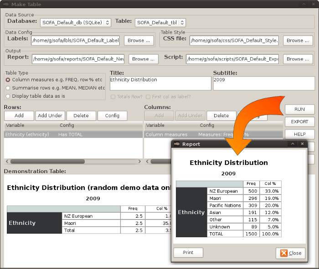Click the NZ European row in Report
The image size is (319, 269).
[245, 191]
